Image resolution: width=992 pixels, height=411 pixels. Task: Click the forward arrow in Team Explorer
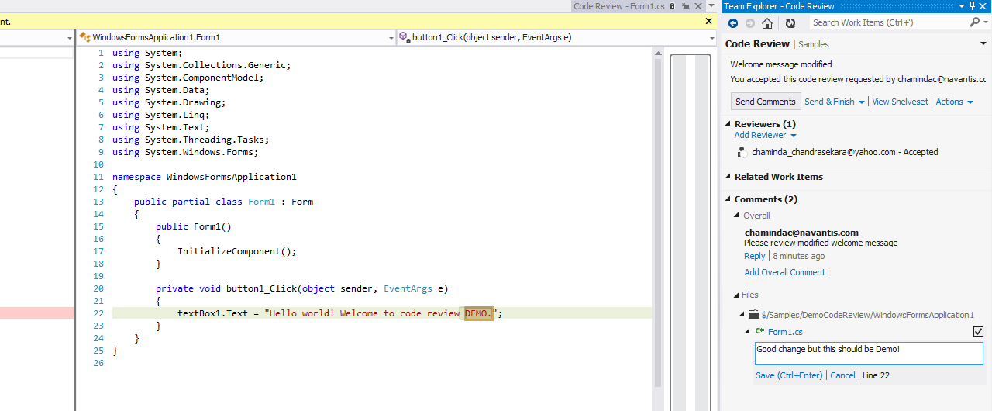750,23
